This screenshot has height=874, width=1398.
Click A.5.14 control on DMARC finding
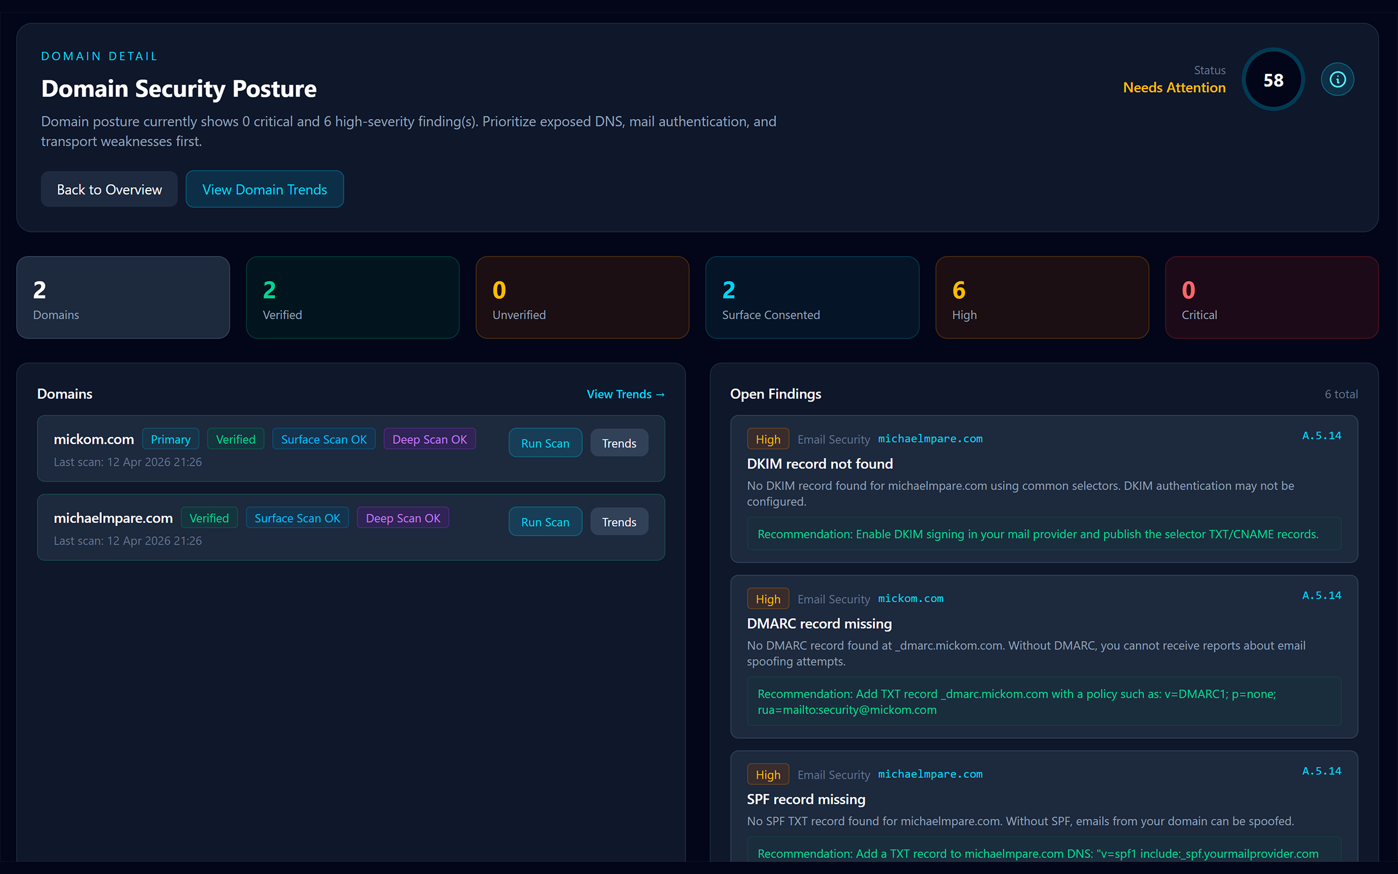[1322, 595]
